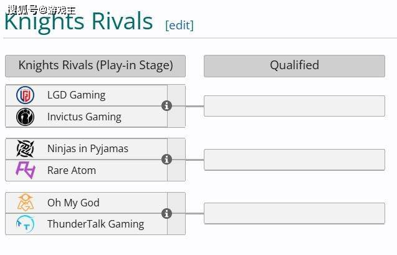Open the LGD Gaming team name
Image resolution: width=397 pixels, height=255 pixels.
click(x=76, y=95)
